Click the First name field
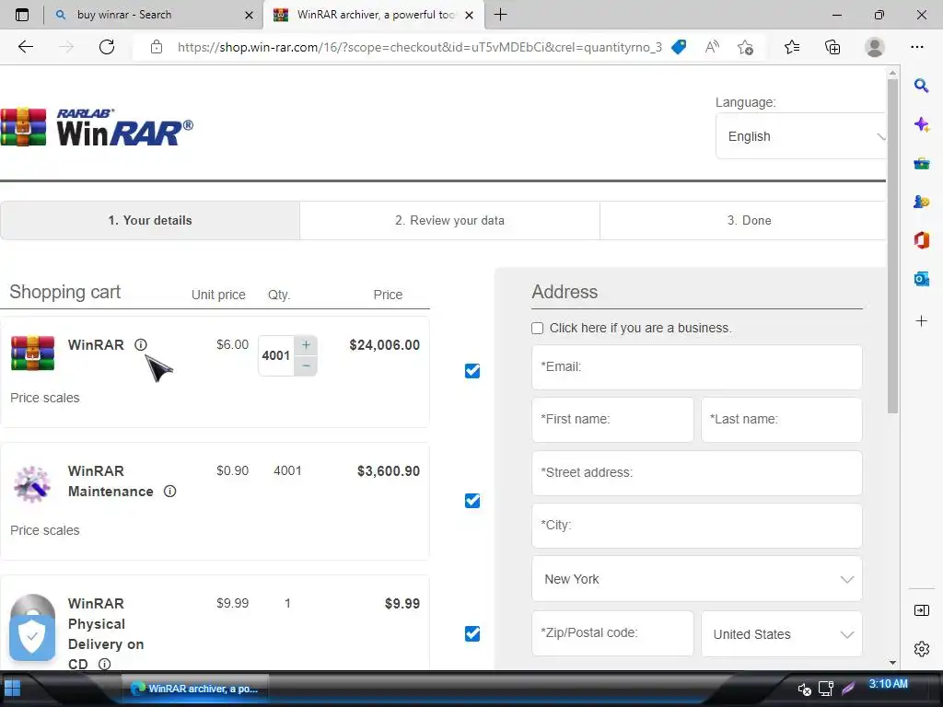The width and height of the screenshot is (943, 707). [x=612, y=419]
